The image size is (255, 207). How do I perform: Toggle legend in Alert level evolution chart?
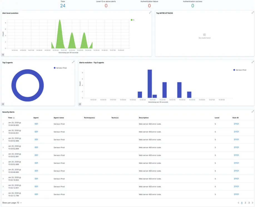[x=3, y=55]
